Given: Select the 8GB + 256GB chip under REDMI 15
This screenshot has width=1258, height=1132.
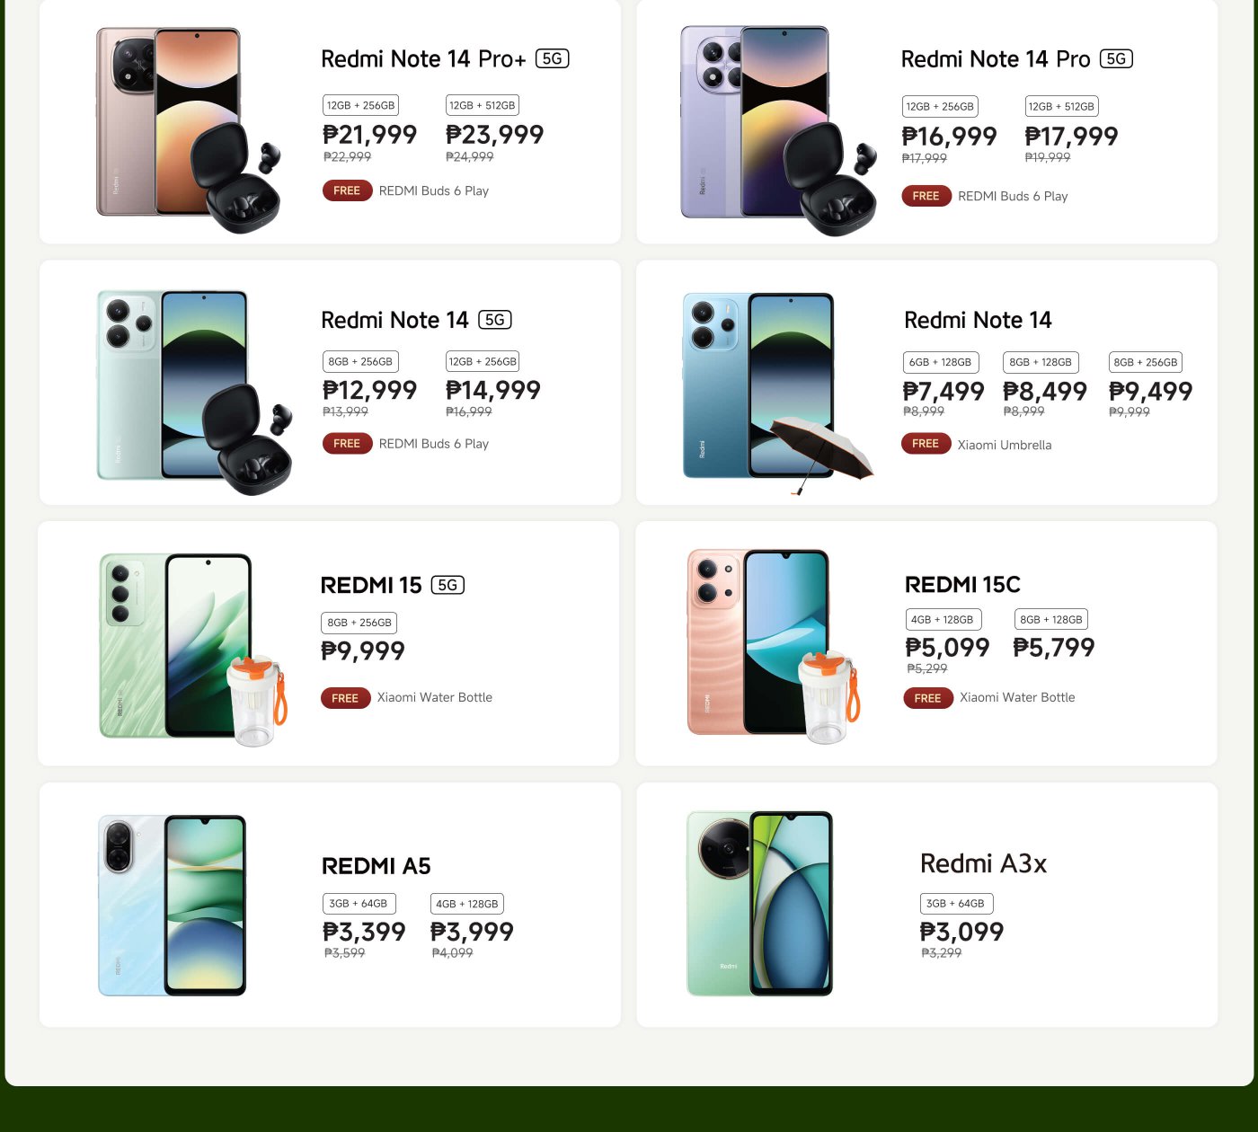Looking at the screenshot, I should [359, 623].
